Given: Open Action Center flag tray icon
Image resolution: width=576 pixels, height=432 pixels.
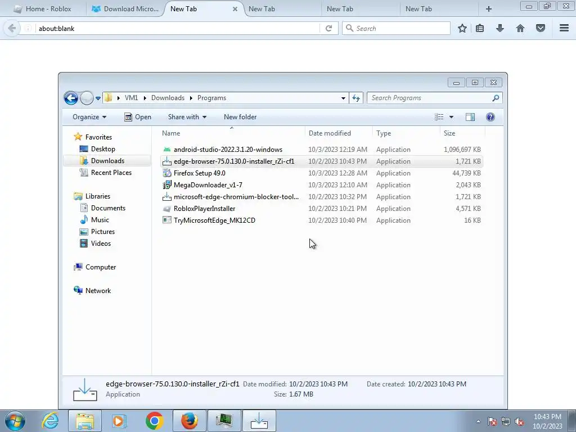Looking at the screenshot, I should [492, 421].
